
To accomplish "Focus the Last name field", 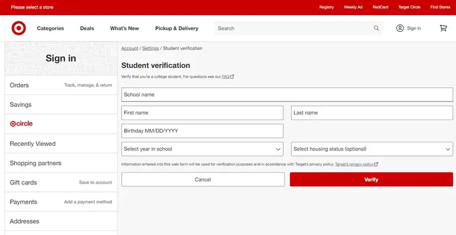I will (372, 113).
